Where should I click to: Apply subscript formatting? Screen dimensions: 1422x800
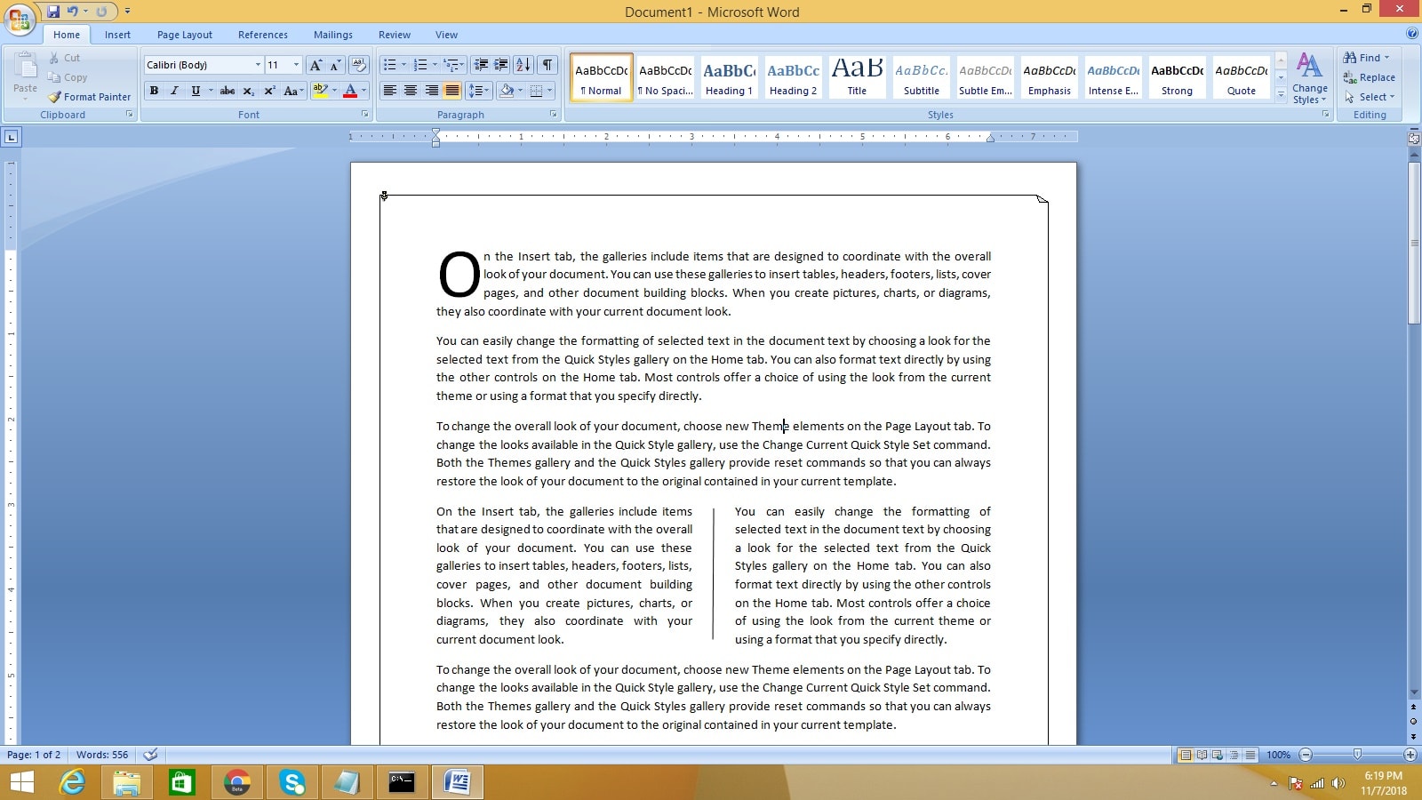coord(249,91)
